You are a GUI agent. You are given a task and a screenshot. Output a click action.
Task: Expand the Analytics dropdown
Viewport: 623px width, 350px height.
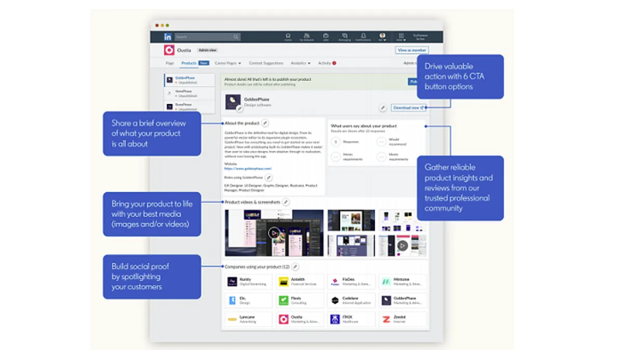301,63
